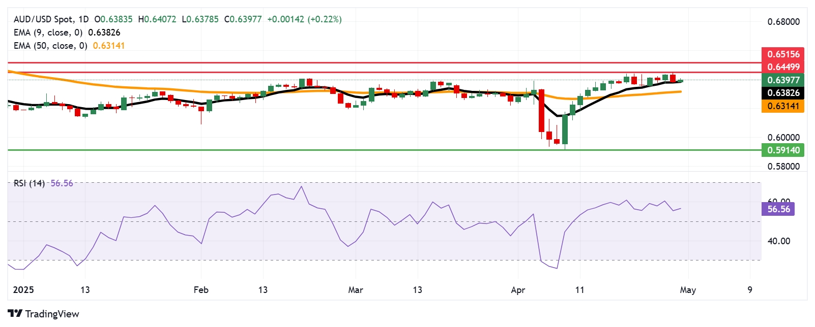The width and height of the screenshot is (815, 327).
Task: Click the red 0.65156 price label
Action: (x=783, y=54)
